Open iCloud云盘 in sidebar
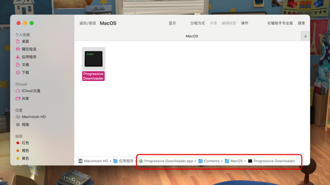 [x=31, y=91]
